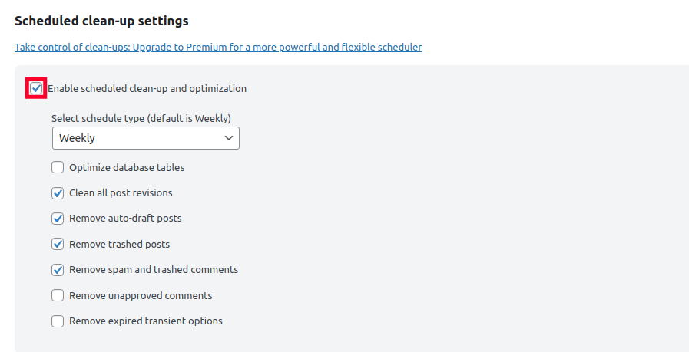Uncheck the Clean all post revisions checkbox
Screen dimensions: 689x352
click(58, 193)
